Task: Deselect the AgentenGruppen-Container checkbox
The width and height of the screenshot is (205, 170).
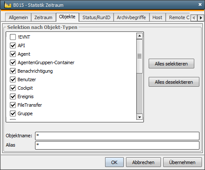Action: [13, 62]
